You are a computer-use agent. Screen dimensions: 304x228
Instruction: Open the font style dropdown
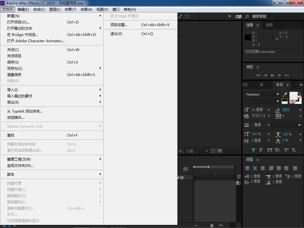pos(262,102)
